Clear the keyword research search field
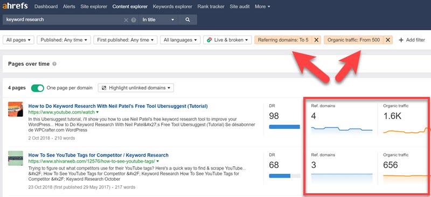Viewport: 431px width, 197px height. pos(126,20)
